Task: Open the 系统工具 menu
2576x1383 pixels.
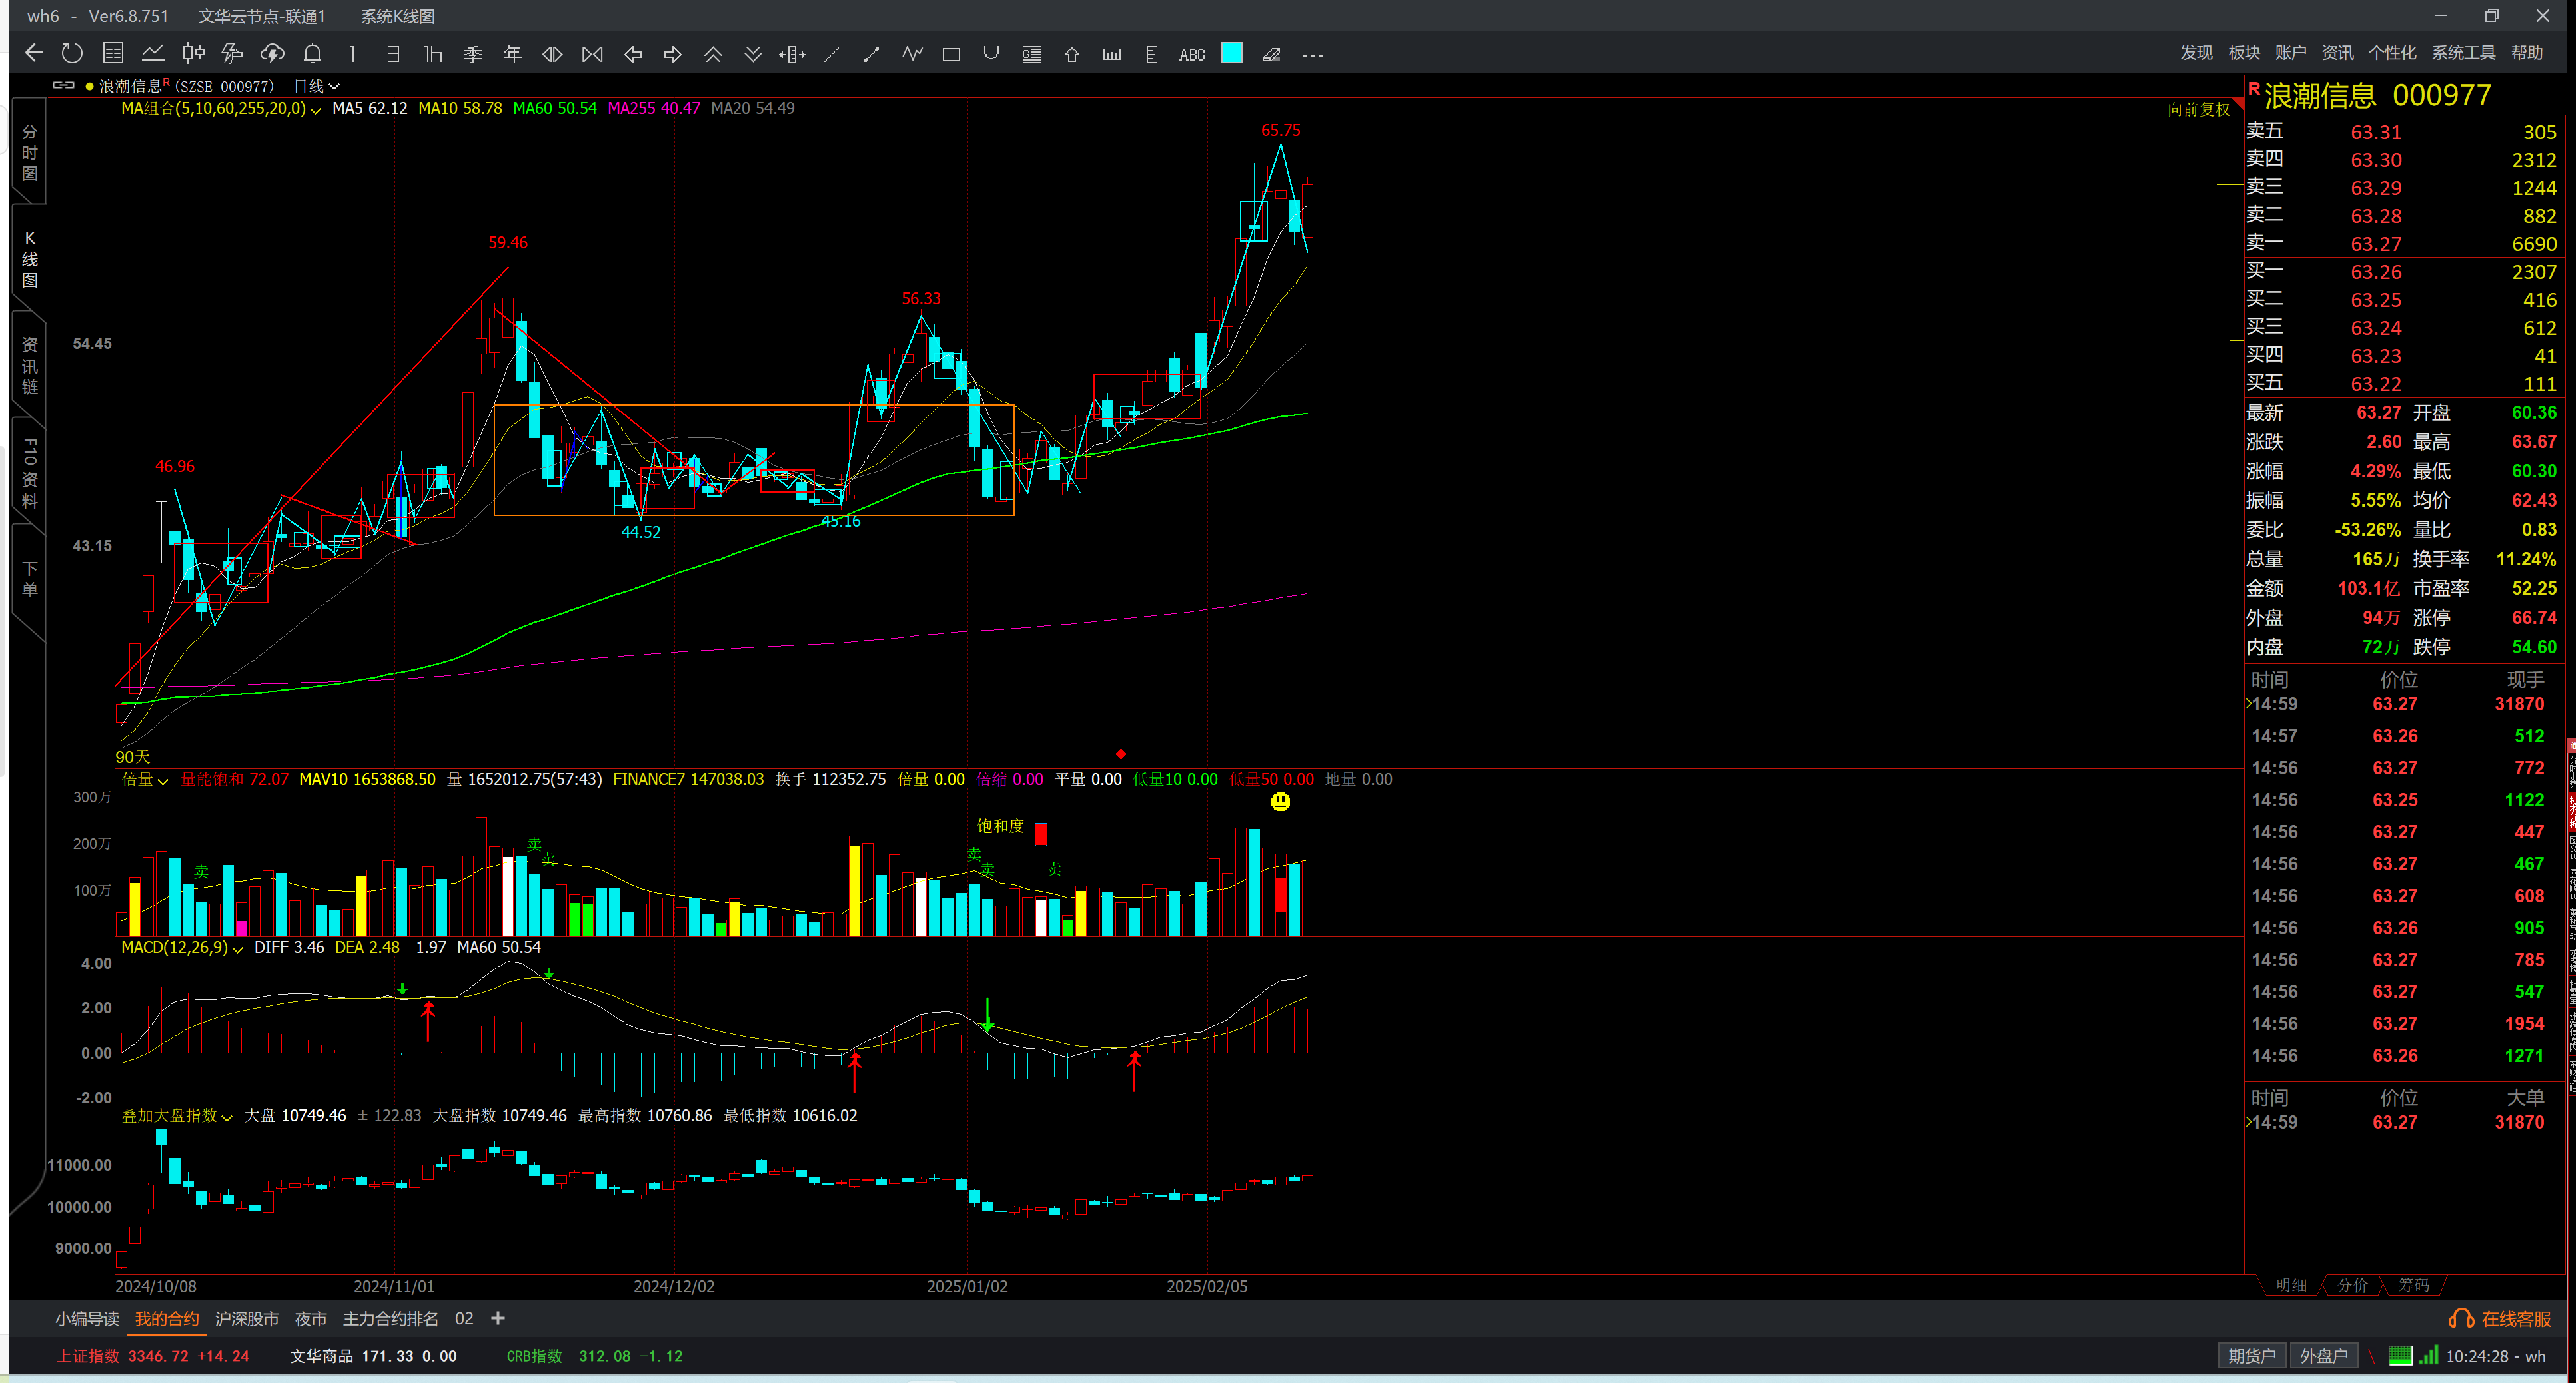Action: tap(2463, 52)
